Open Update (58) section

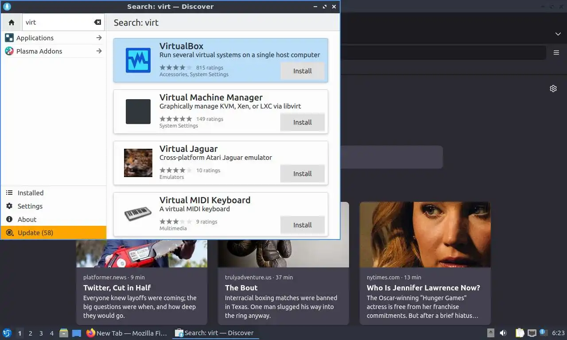[53, 232]
